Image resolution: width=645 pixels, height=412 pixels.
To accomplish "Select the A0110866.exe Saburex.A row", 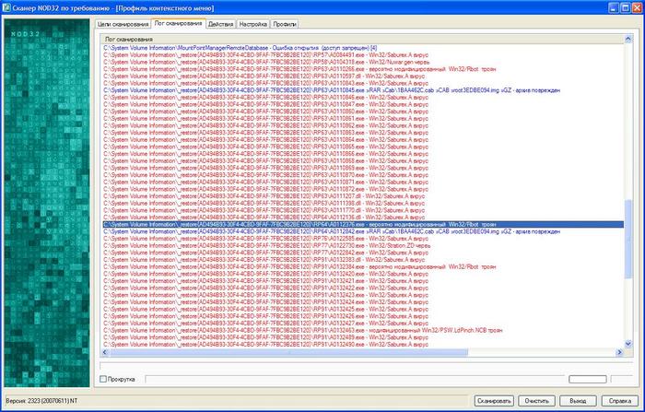I will point(363,154).
